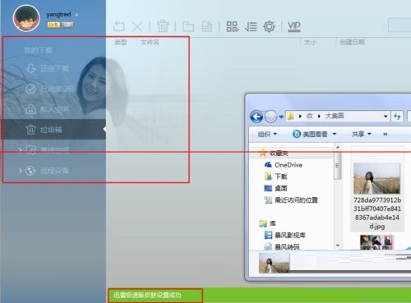Click the VIP icon in Xunlei toolbar

pos(294,26)
